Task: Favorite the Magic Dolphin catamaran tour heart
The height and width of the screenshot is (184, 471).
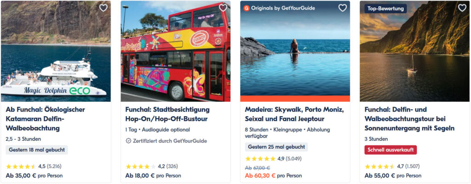Action: coord(103,8)
